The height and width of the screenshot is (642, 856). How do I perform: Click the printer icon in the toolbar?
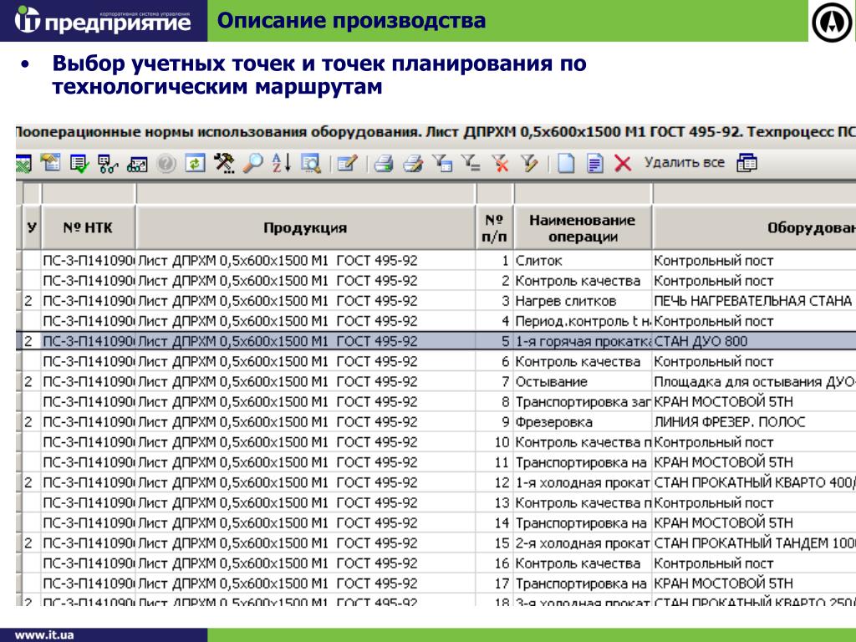[384, 164]
